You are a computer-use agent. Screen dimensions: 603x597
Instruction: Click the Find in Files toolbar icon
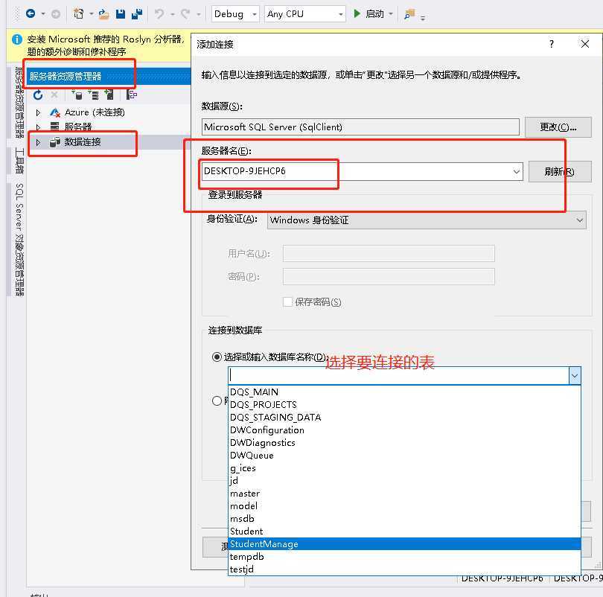coord(410,14)
